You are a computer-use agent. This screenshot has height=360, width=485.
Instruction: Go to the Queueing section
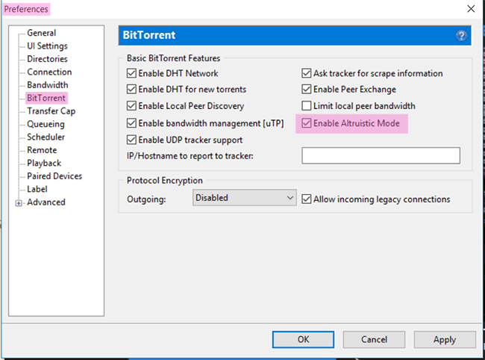coord(46,124)
